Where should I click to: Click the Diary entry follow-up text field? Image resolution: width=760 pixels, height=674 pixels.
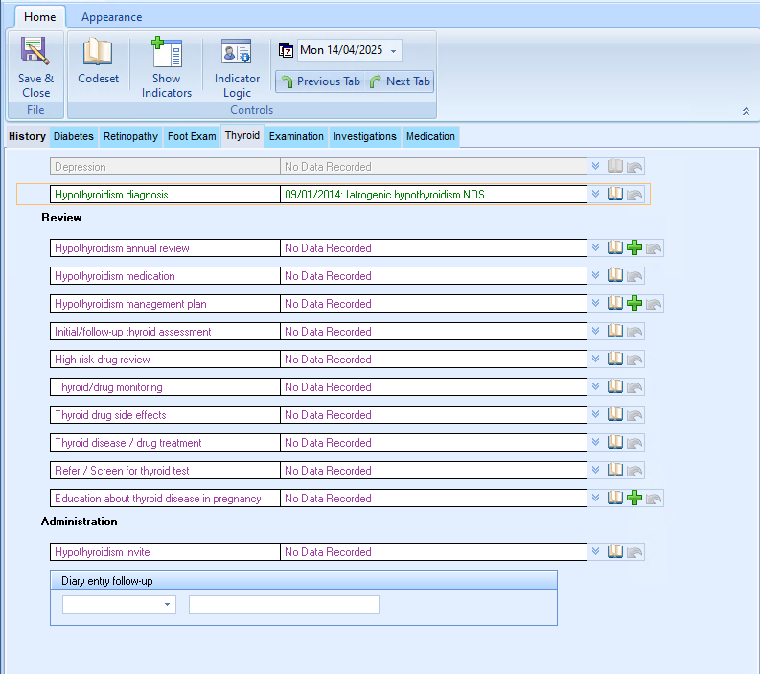(284, 605)
